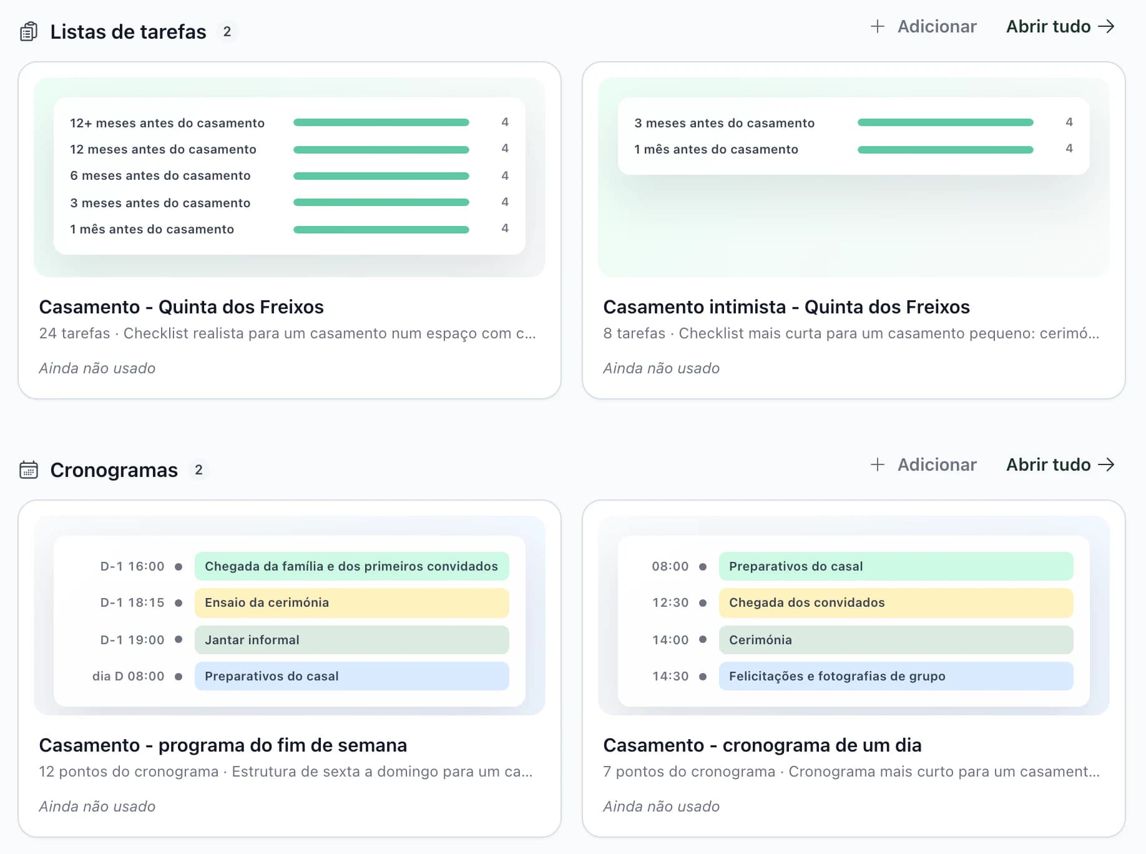
Task: Click the arrow icon next to Abrir tudo in Listas de tarefas
Action: 1106,26
